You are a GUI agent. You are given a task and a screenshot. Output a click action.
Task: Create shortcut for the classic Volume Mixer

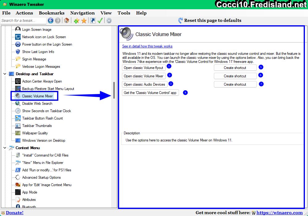tap(235, 76)
